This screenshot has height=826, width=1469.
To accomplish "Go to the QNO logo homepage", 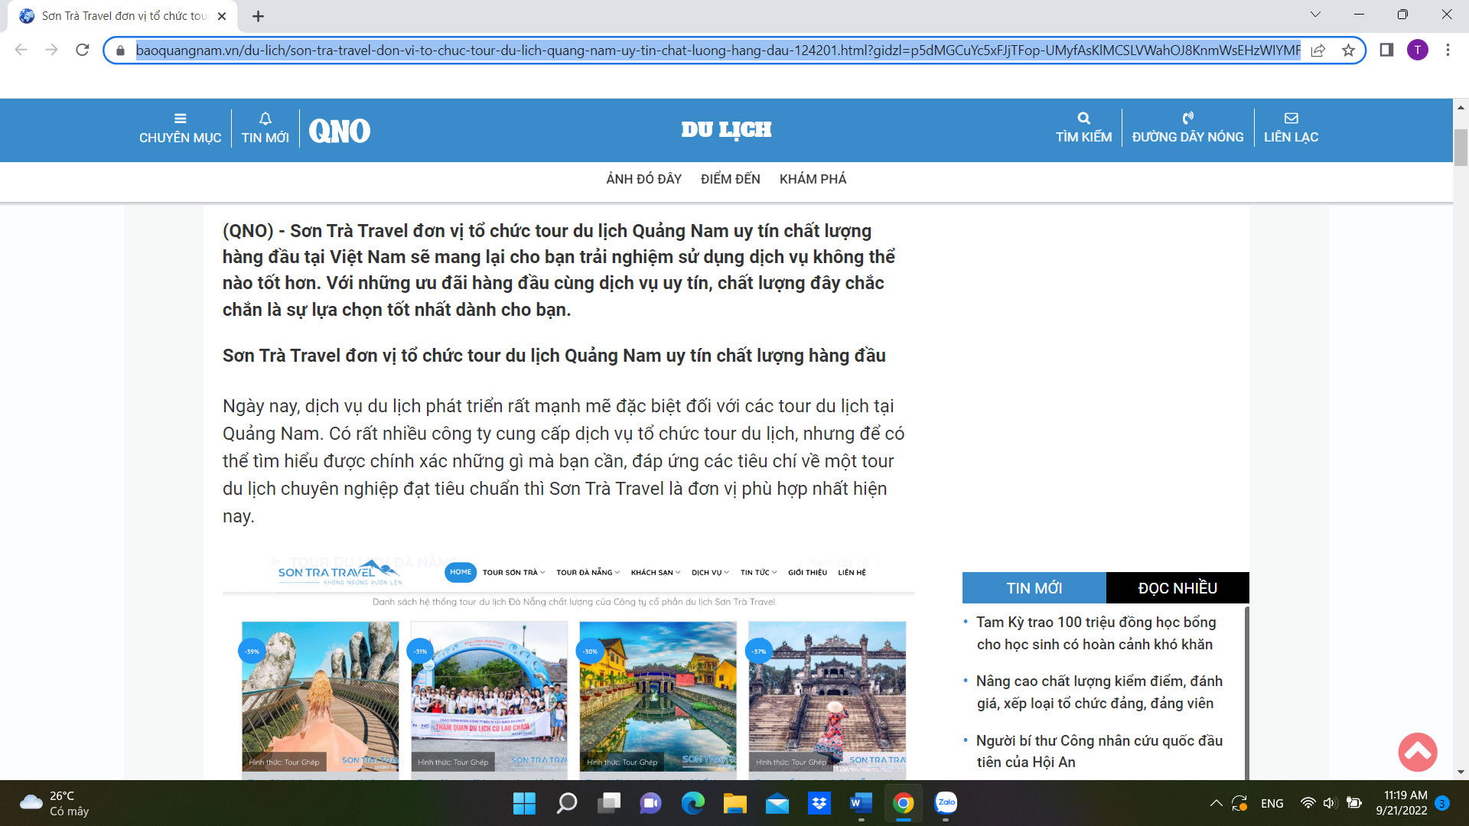I will (339, 131).
